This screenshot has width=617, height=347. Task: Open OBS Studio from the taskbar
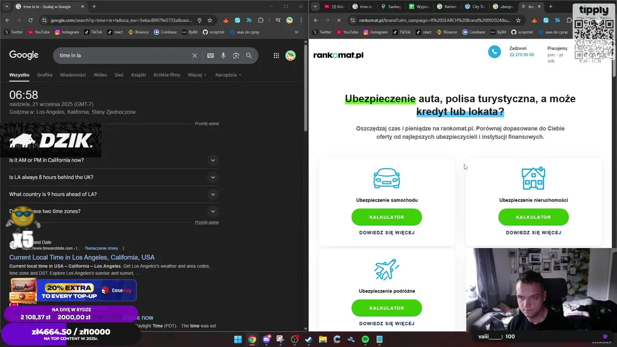tap(295, 339)
